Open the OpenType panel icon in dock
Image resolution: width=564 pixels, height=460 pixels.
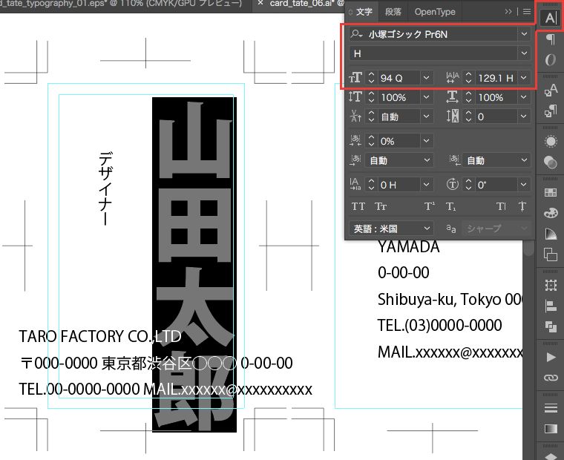click(550, 60)
